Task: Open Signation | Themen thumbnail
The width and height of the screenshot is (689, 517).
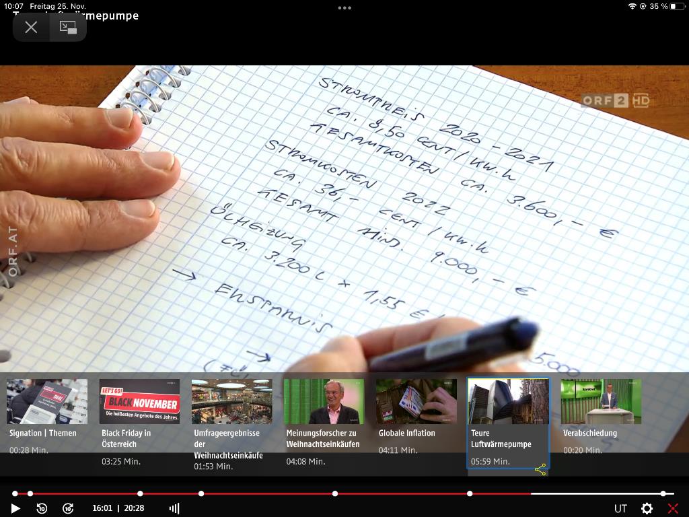Action: (x=47, y=401)
